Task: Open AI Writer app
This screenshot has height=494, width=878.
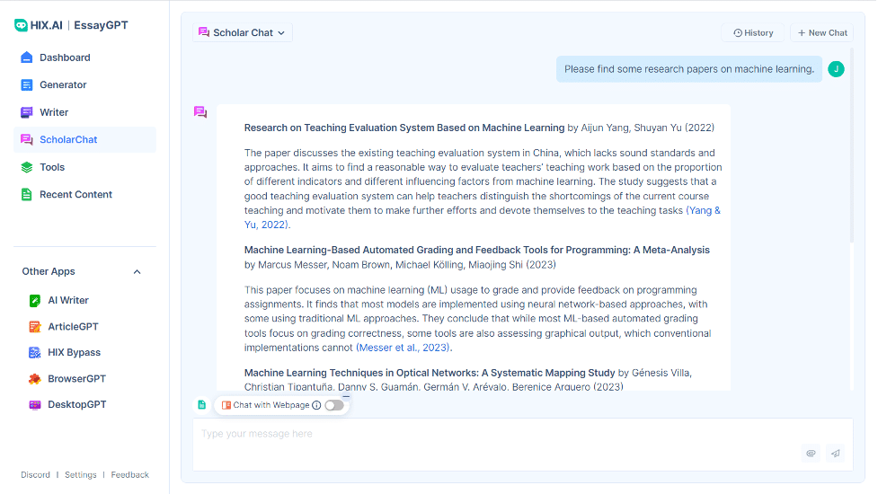Action: [x=67, y=300]
